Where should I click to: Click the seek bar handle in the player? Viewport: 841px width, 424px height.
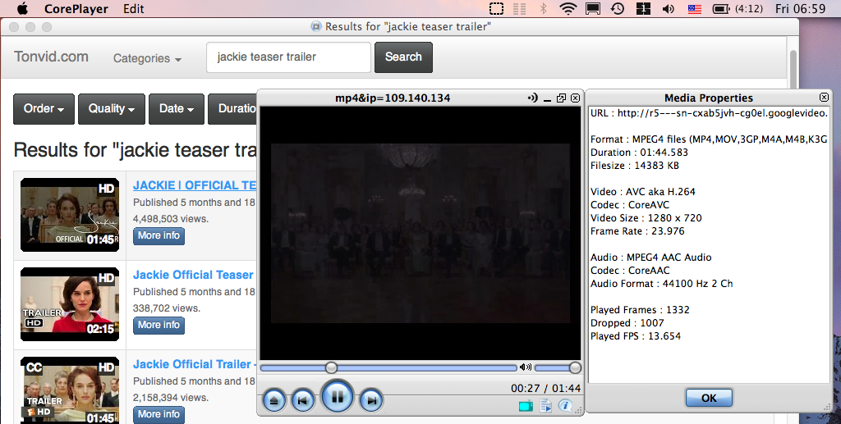tap(332, 367)
